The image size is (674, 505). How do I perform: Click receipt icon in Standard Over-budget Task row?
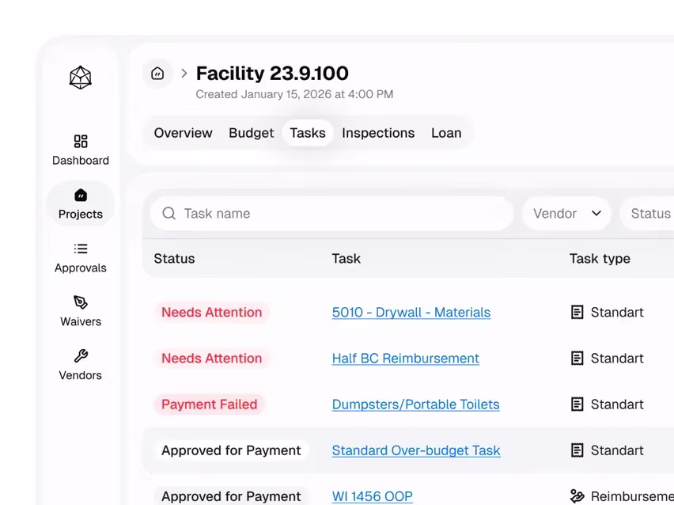(x=577, y=450)
